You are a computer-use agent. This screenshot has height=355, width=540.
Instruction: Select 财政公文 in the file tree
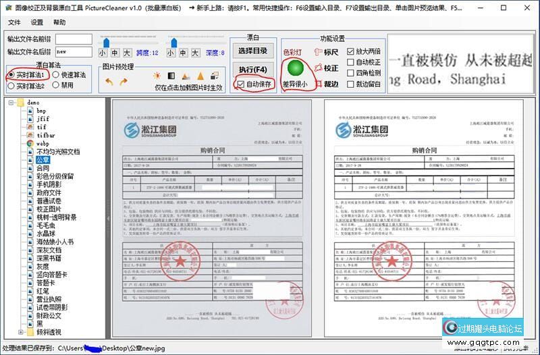49,316
